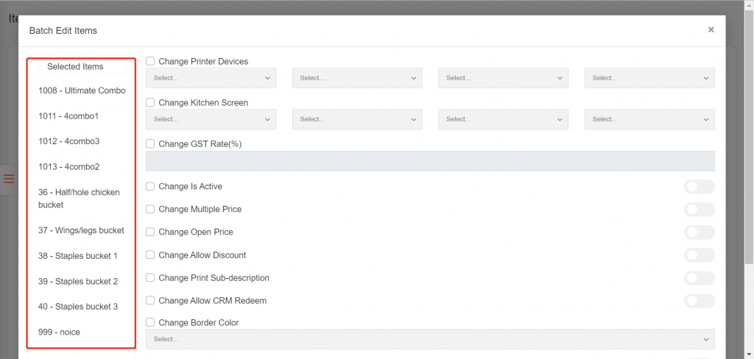Switch on the Change Allow Discount toggle
This screenshot has height=359, width=754.
(699, 255)
